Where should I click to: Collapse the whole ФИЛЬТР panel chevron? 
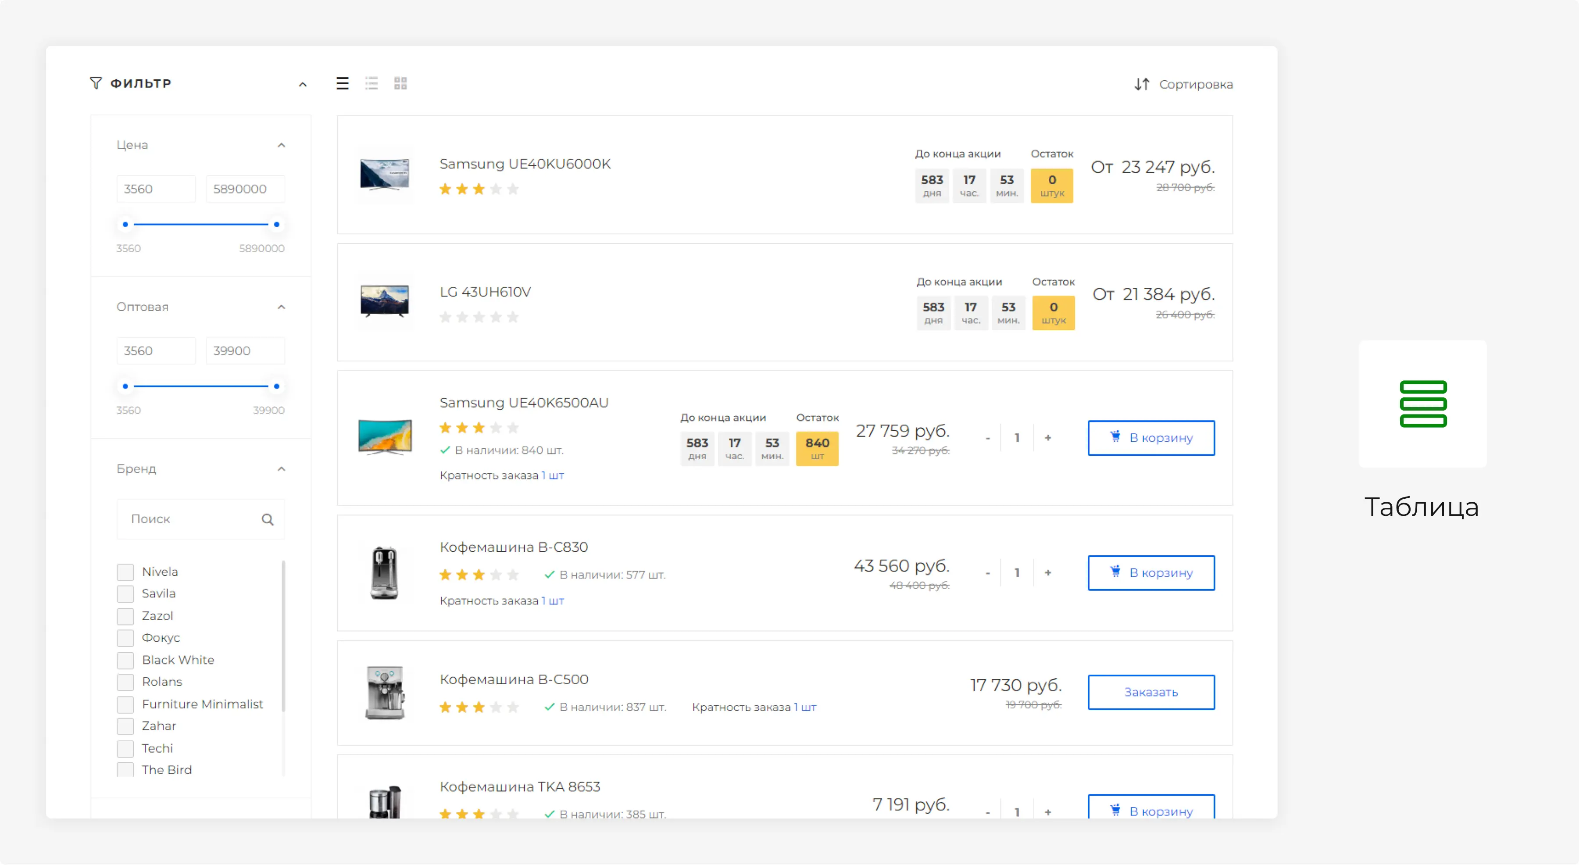302,85
